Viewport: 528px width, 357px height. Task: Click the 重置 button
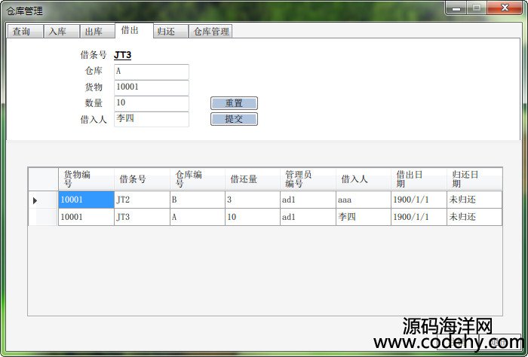234,103
